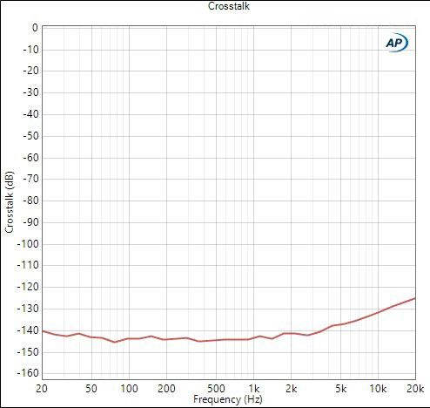Click the -100 y-axis tick label

click(x=28, y=244)
